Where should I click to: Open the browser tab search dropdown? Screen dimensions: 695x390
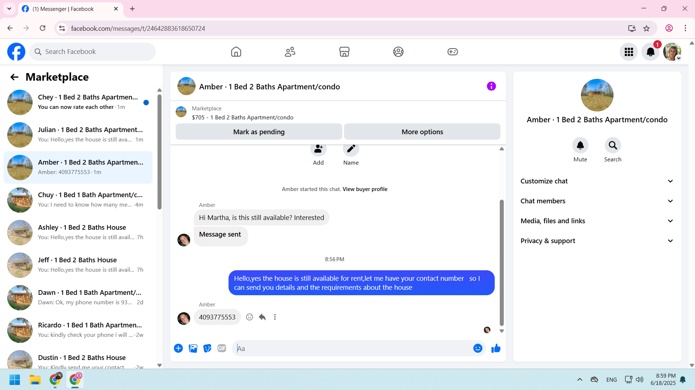[x=9, y=9]
